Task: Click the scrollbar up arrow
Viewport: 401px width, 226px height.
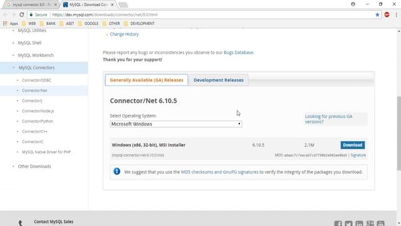Action: pyautogui.click(x=398, y=31)
